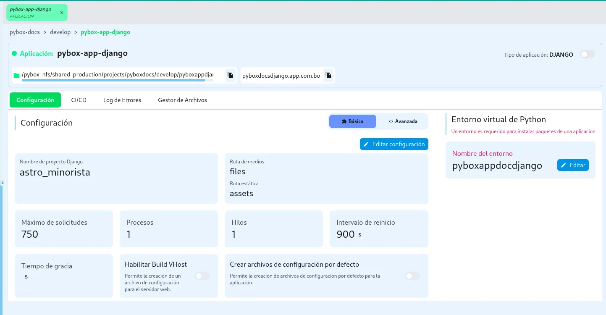Click the pybox-app-django top tab label

(30, 9)
